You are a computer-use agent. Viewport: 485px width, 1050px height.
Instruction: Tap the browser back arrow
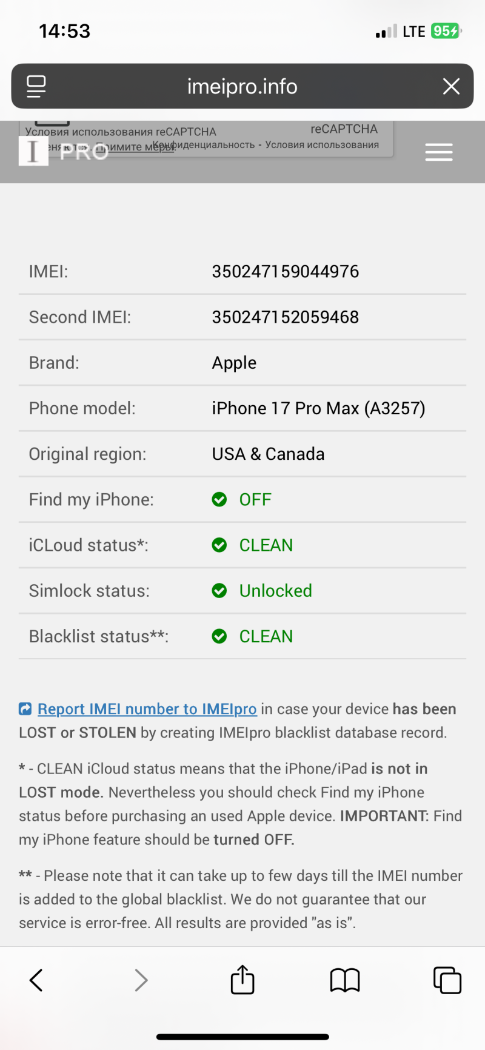click(36, 980)
